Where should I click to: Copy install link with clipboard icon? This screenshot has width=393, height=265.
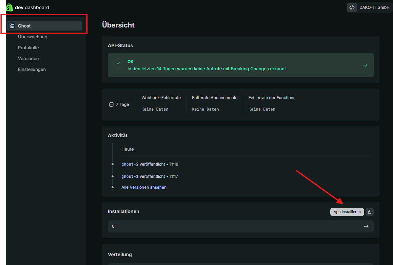click(x=370, y=212)
